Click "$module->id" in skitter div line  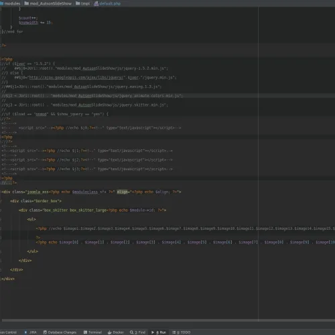[142, 210]
